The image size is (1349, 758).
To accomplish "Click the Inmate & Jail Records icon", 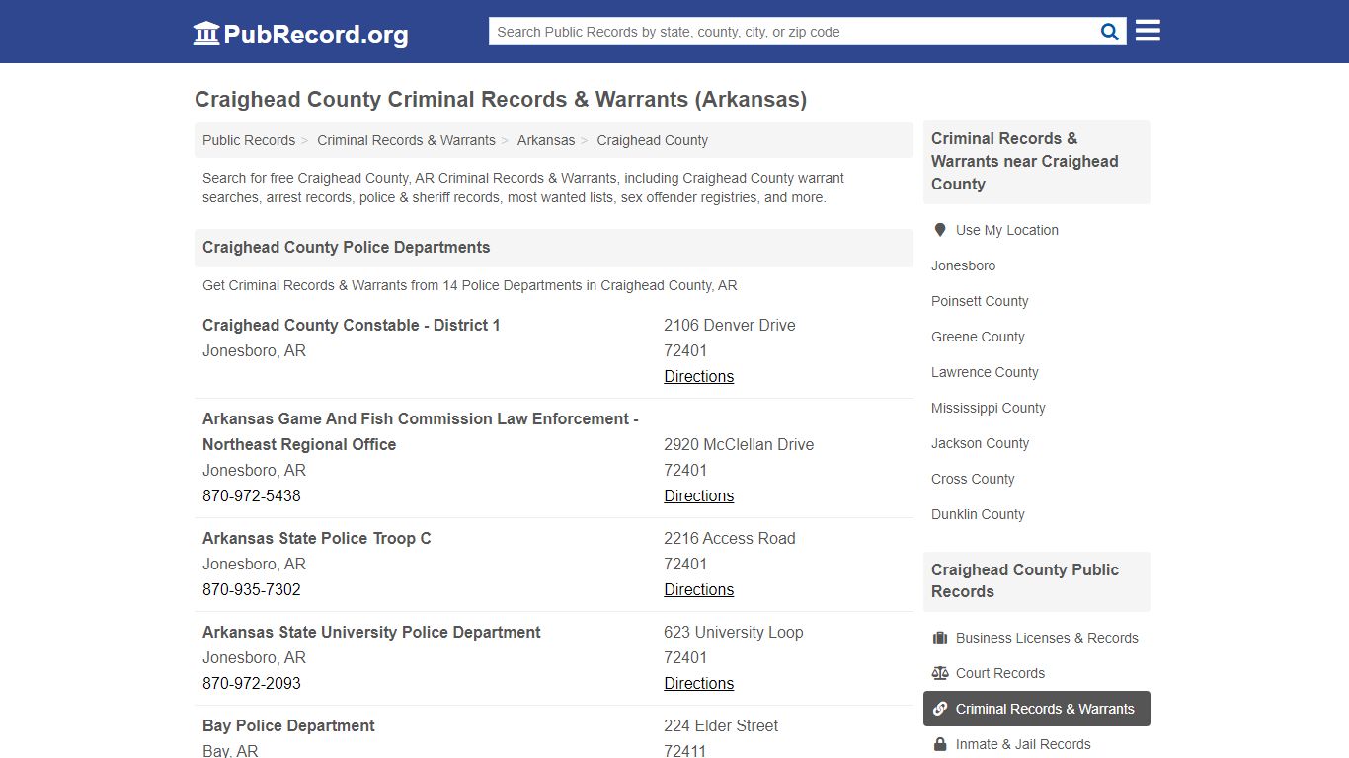I will pyautogui.click(x=940, y=744).
